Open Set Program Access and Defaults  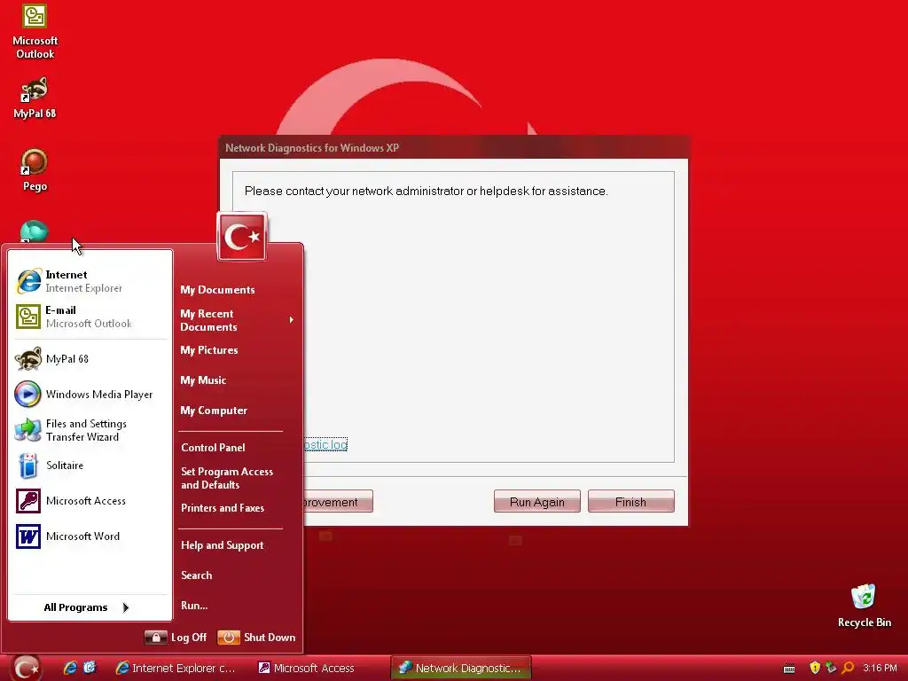227,478
